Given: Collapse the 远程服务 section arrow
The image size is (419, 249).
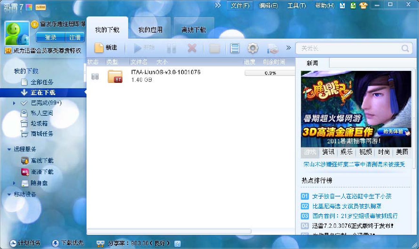Looking at the screenshot, I should pos(9,149).
